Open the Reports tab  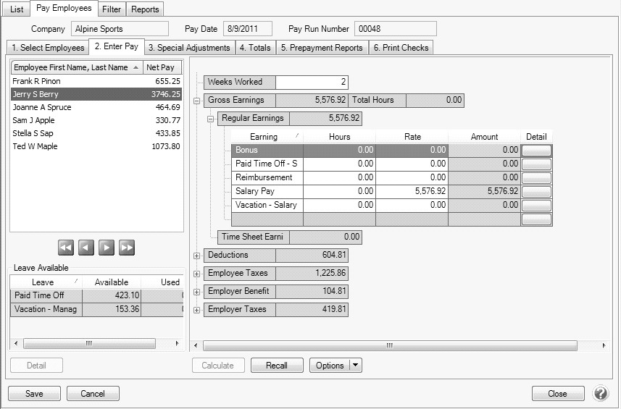tap(145, 9)
